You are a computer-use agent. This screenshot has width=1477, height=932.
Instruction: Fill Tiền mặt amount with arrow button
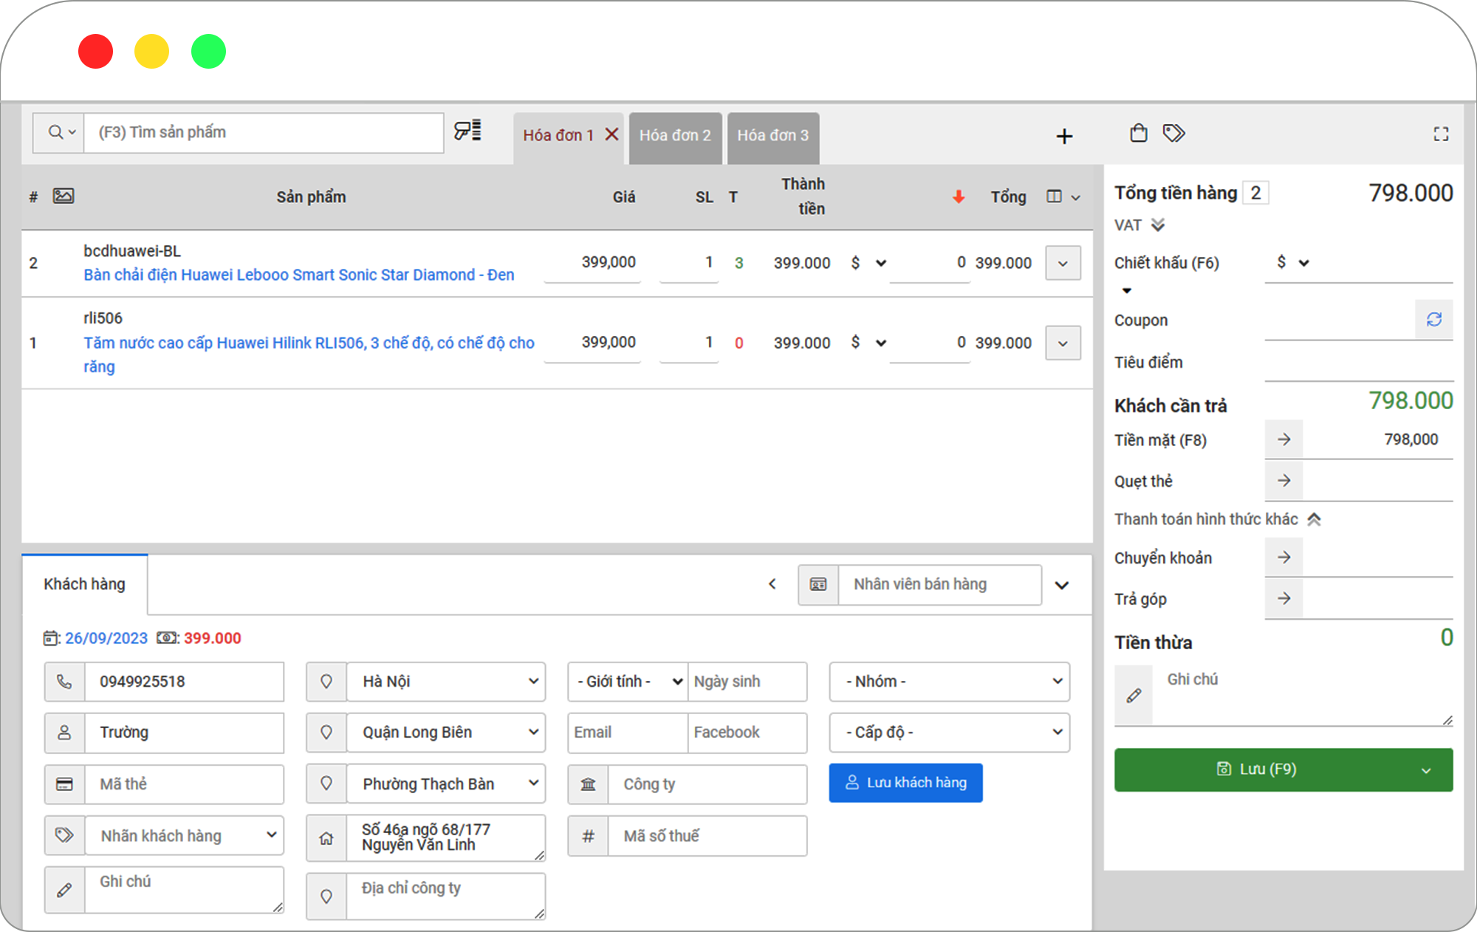point(1284,439)
